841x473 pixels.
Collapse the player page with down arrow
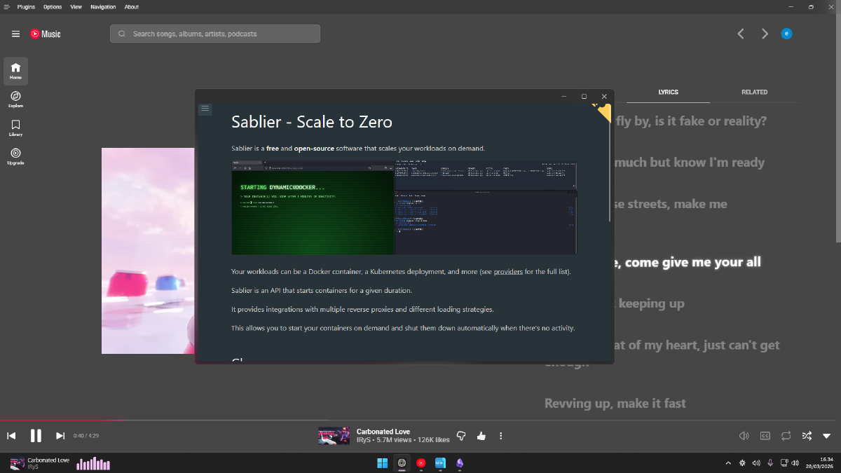[x=827, y=436]
